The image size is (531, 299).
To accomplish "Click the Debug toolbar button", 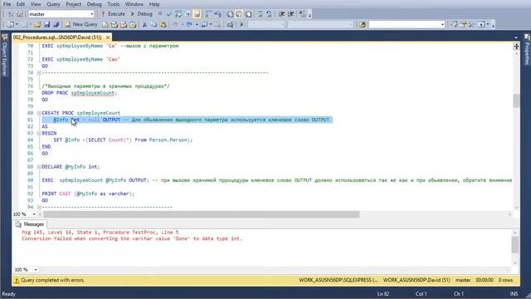I will pos(142,14).
